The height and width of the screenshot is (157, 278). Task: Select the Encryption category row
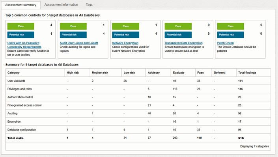coord(138,121)
